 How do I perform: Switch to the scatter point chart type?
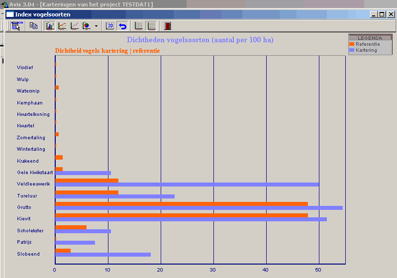pos(74,26)
